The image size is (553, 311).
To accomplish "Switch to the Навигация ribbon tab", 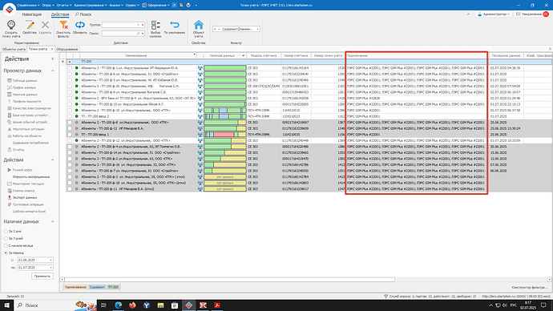I will [32, 14].
